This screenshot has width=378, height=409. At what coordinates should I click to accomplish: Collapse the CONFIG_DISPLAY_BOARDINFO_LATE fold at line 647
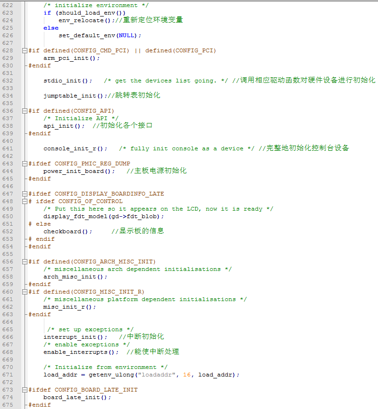(25, 194)
